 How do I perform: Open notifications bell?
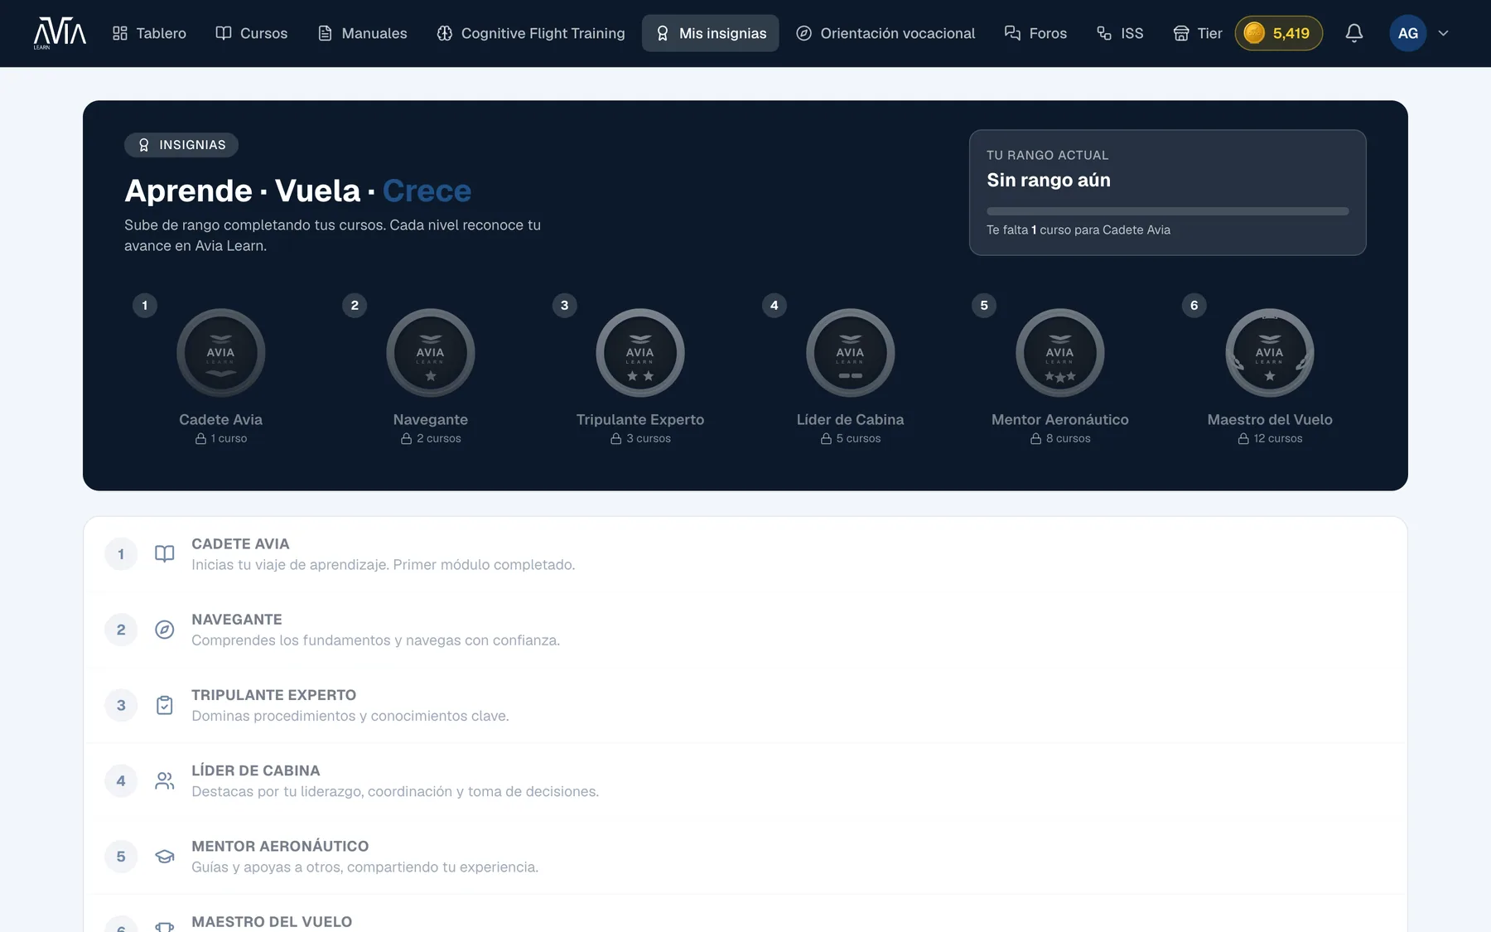point(1354,33)
